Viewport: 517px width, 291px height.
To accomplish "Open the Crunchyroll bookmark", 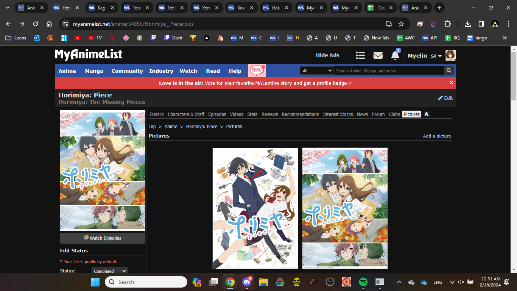I will click(50, 38).
